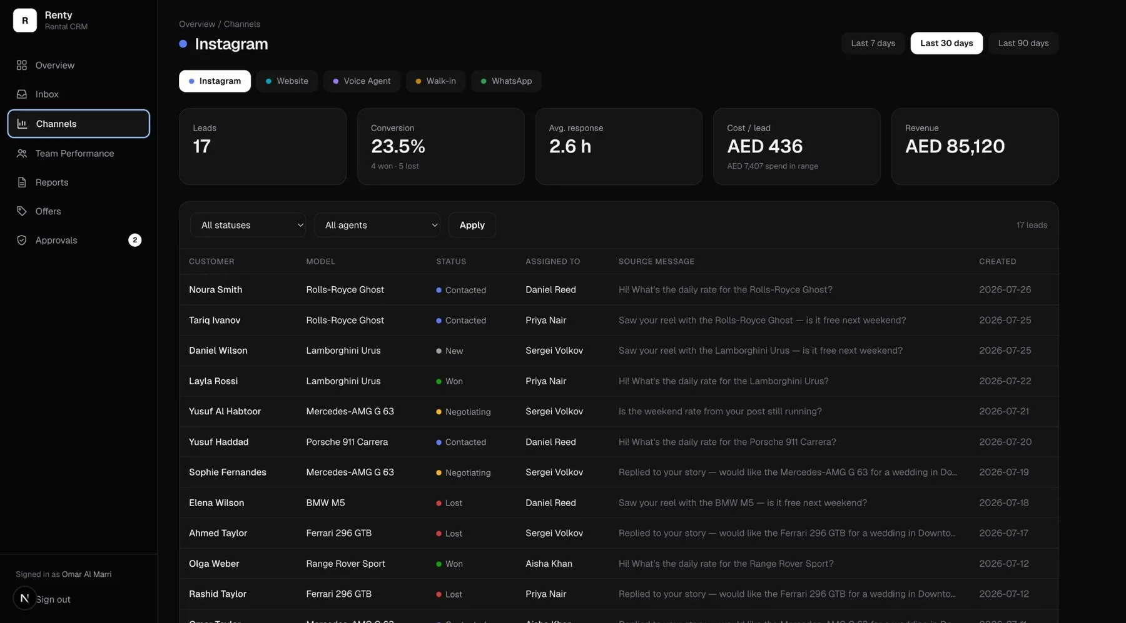Screen dimensions: 1126x623
Task: Open the Noura Smith lead row
Action: click(619, 289)
